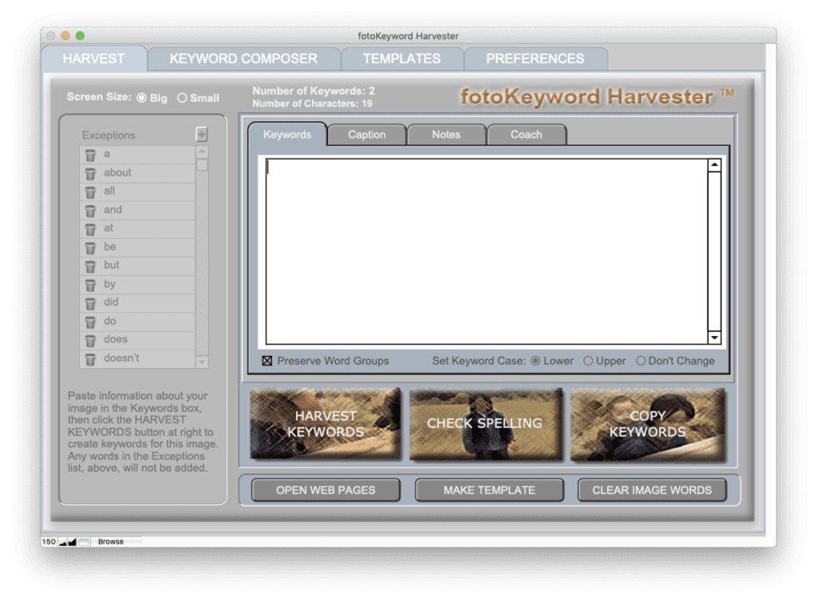817x601 pixels.
Task: Click the exception word 'about'
Action: coord(117,172)
